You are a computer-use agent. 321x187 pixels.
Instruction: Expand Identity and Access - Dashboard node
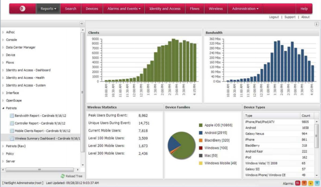[3, 70]
